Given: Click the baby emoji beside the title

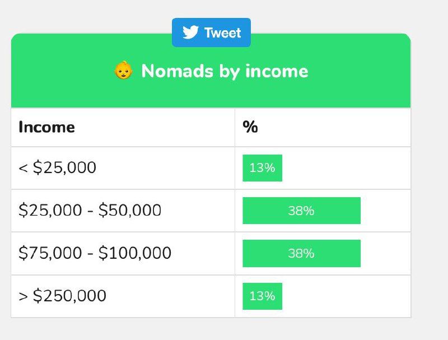Looking at the screenshot, I should (x=123, y=71).
